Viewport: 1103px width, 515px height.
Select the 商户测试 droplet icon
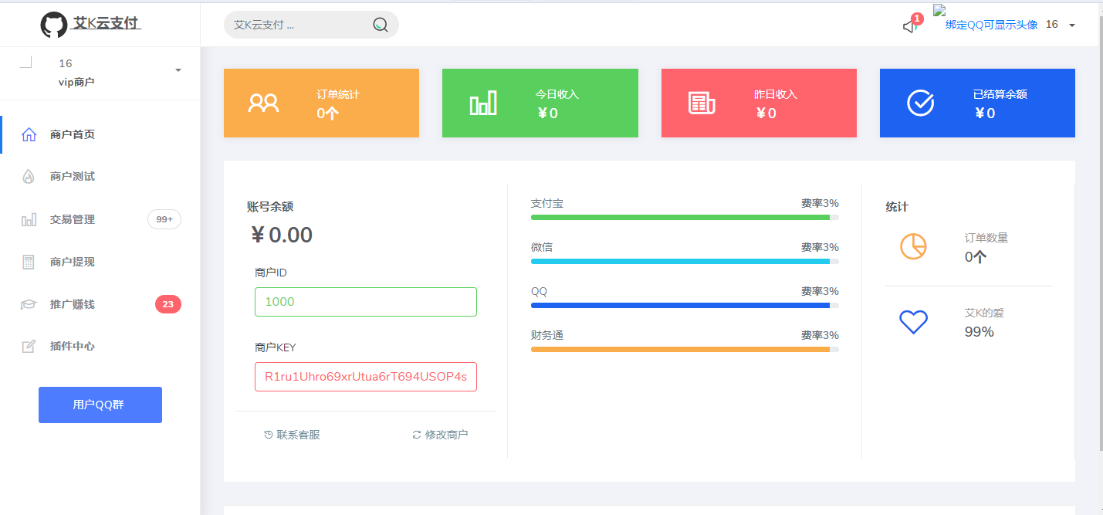[x=29, y=176]
